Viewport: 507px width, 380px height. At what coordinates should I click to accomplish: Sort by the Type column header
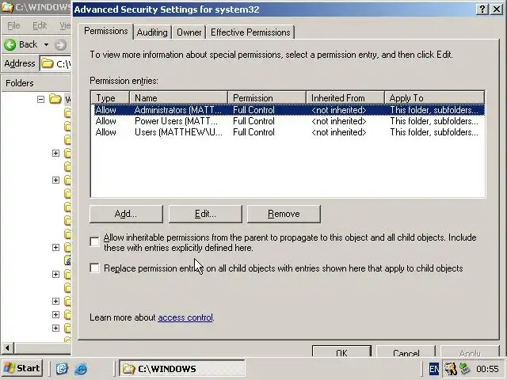pos(110,98)
